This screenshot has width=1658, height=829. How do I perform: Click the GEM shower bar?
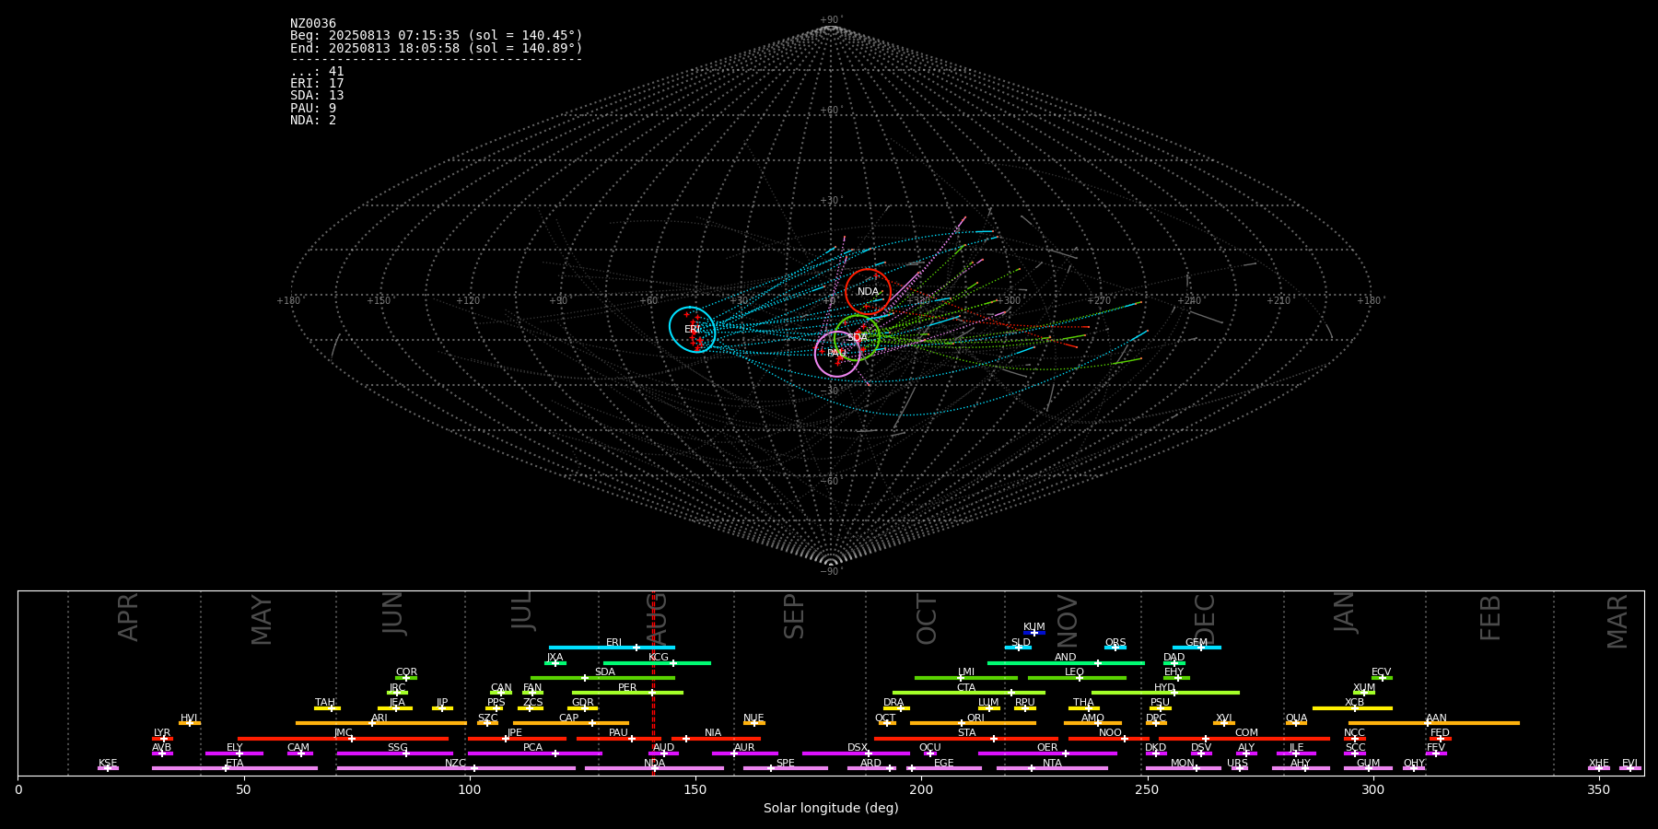pos(1197,648)
